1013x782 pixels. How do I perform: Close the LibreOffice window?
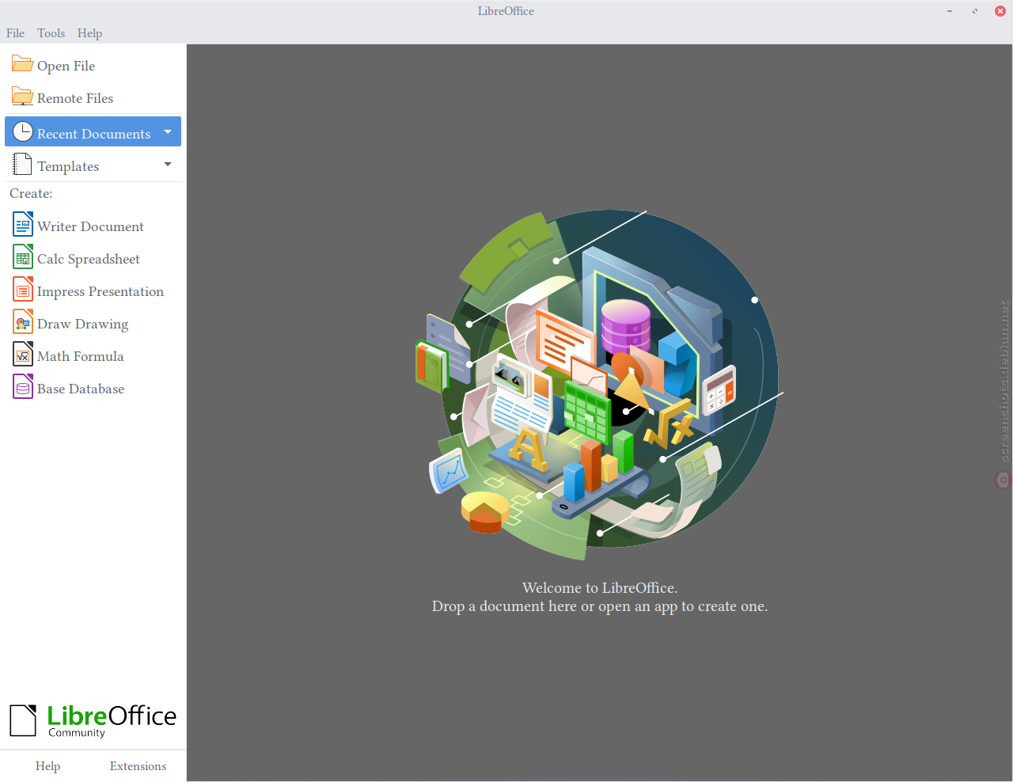(1000, 11)
